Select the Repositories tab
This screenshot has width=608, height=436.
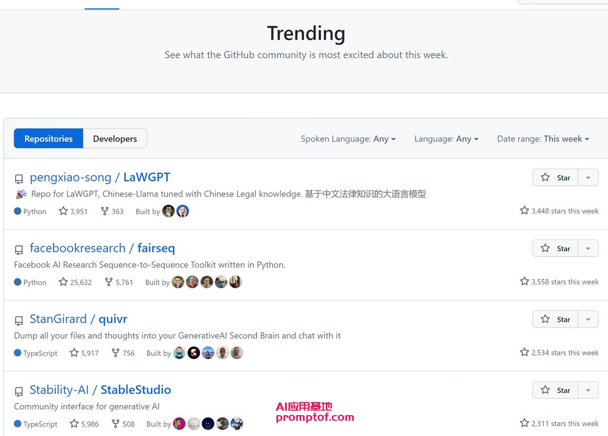49,138
